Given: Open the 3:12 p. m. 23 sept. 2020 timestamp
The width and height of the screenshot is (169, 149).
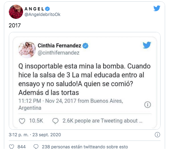Looking at the screenshot, I should [35, 135].
